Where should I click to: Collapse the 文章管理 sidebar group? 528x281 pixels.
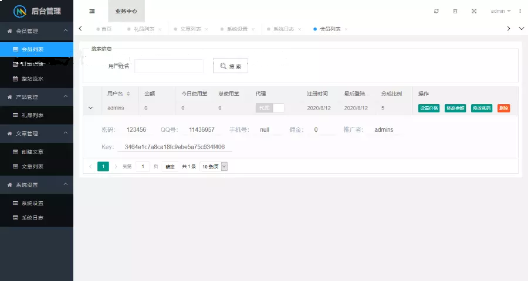coord(36,133)
